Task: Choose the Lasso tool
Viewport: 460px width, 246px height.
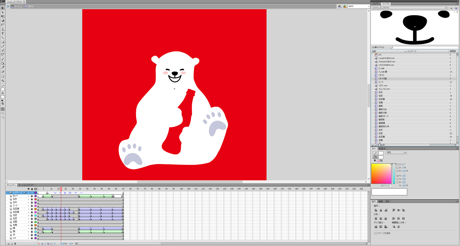Action: click(x=3, y=25)
